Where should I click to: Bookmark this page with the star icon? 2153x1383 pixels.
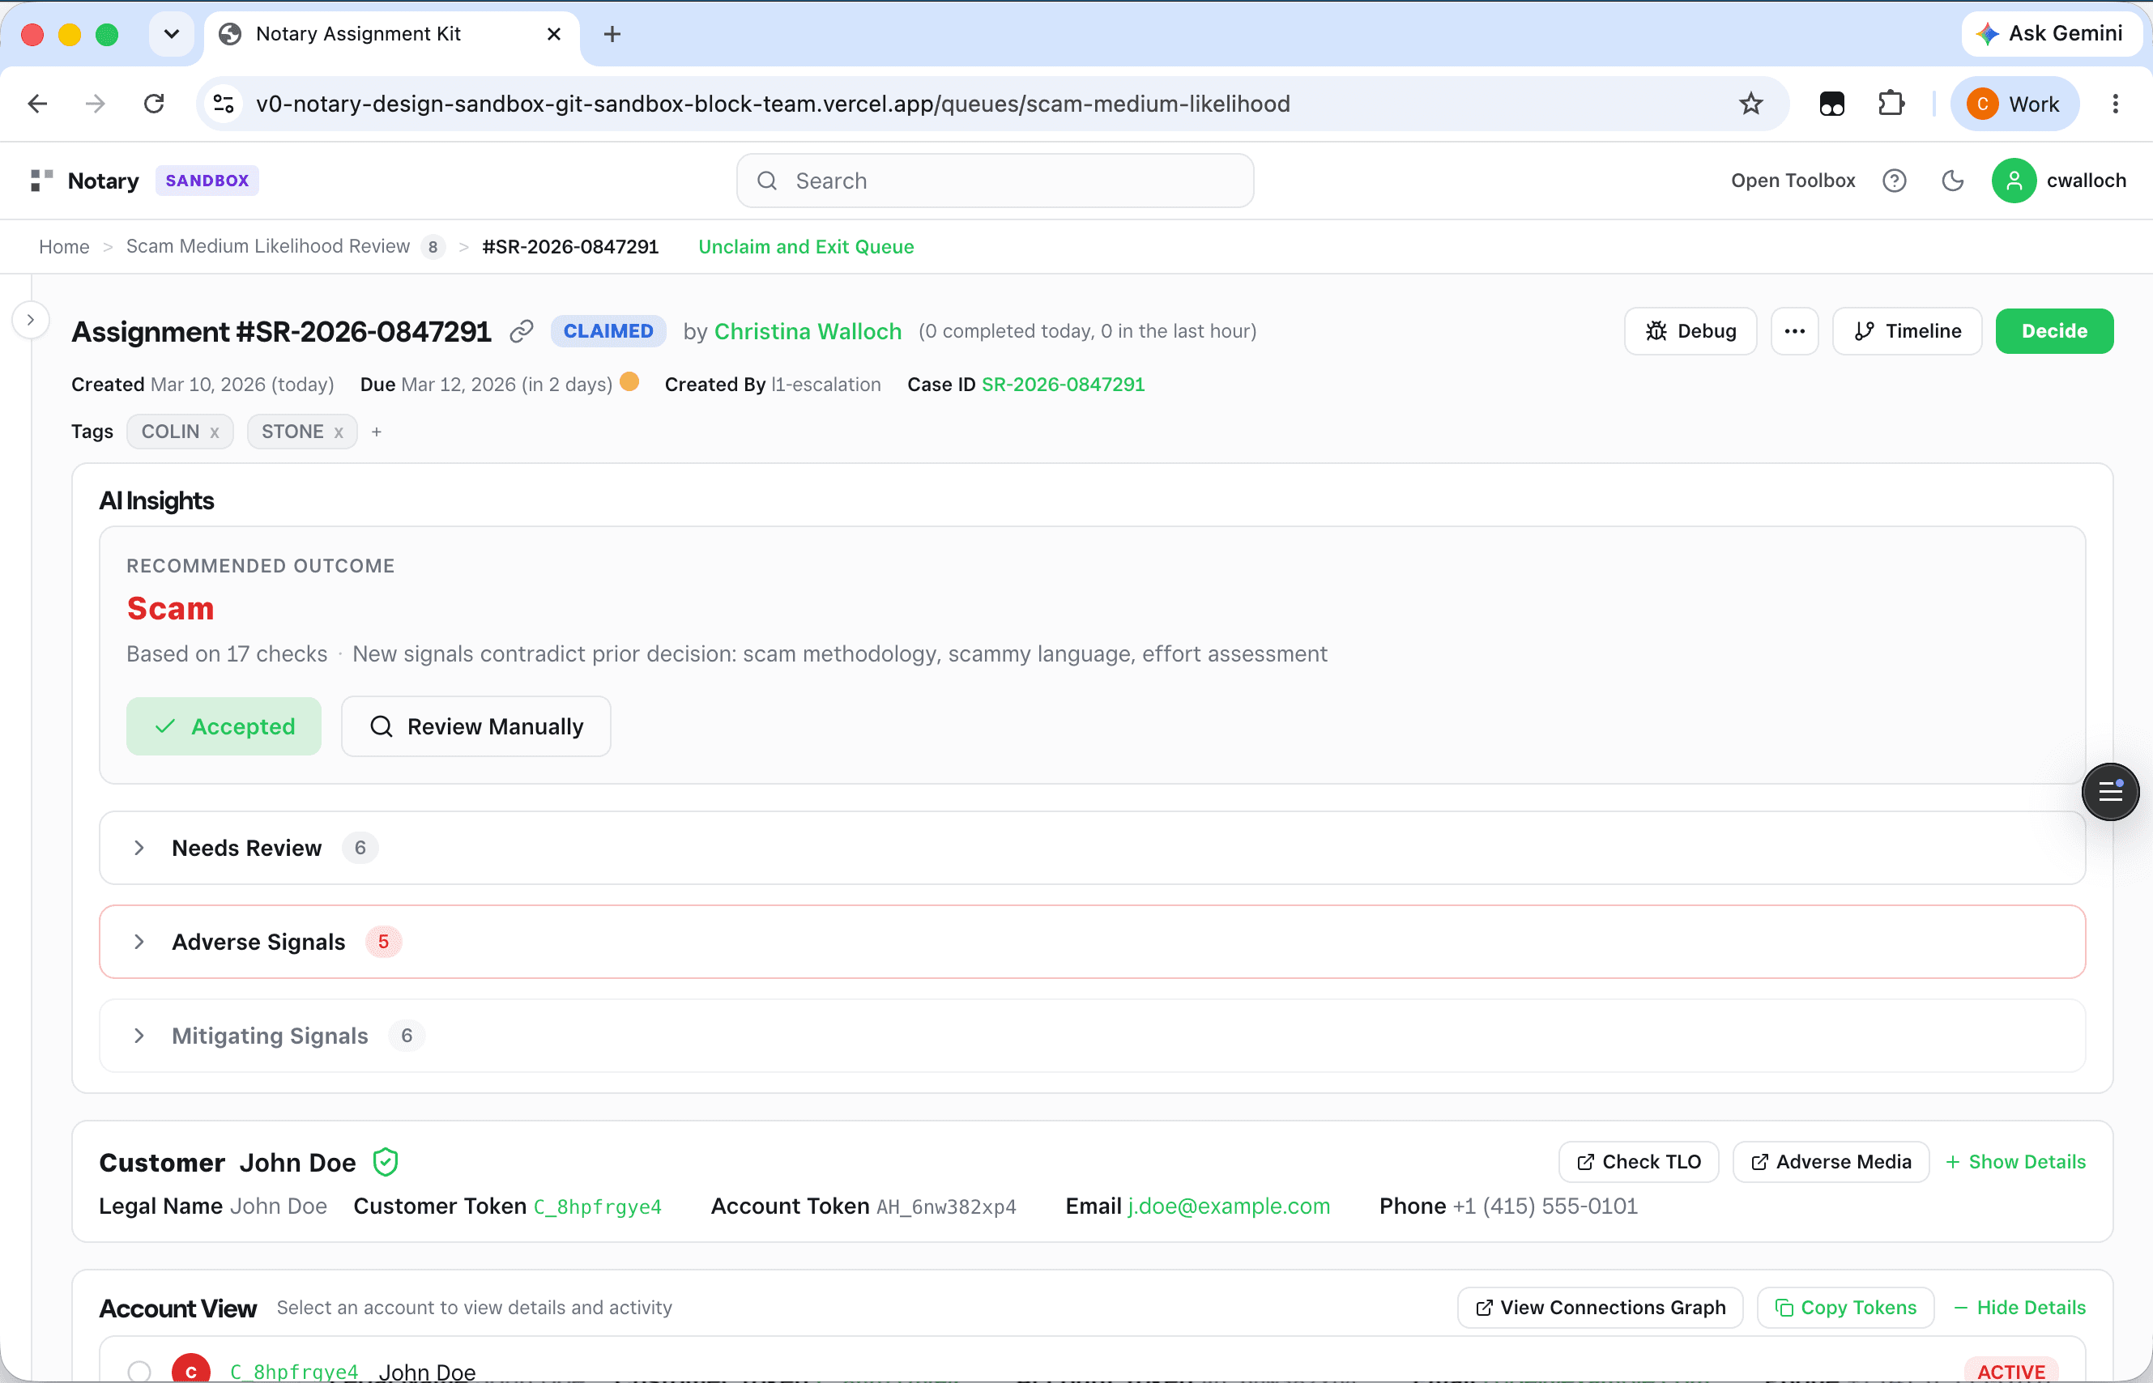[x=1750, y=104]
